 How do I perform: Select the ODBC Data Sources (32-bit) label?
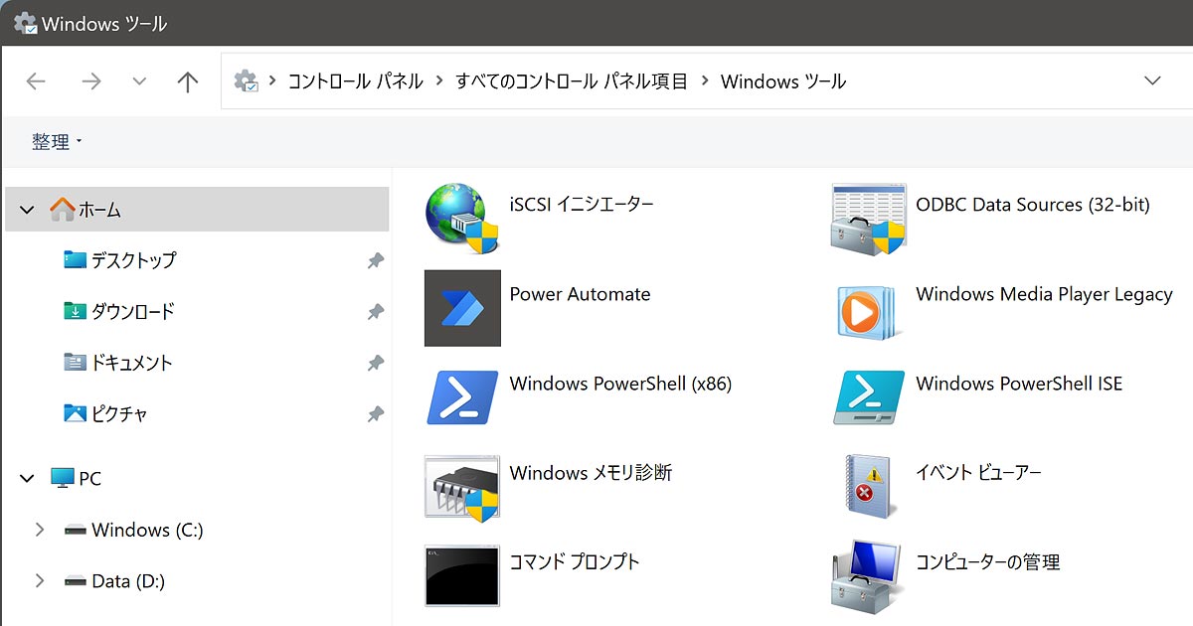1033,205
